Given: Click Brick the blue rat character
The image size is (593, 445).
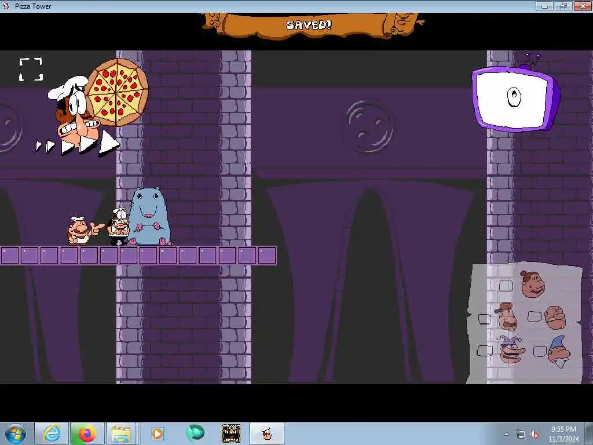Looking at the screenshot, I should 150,217.
